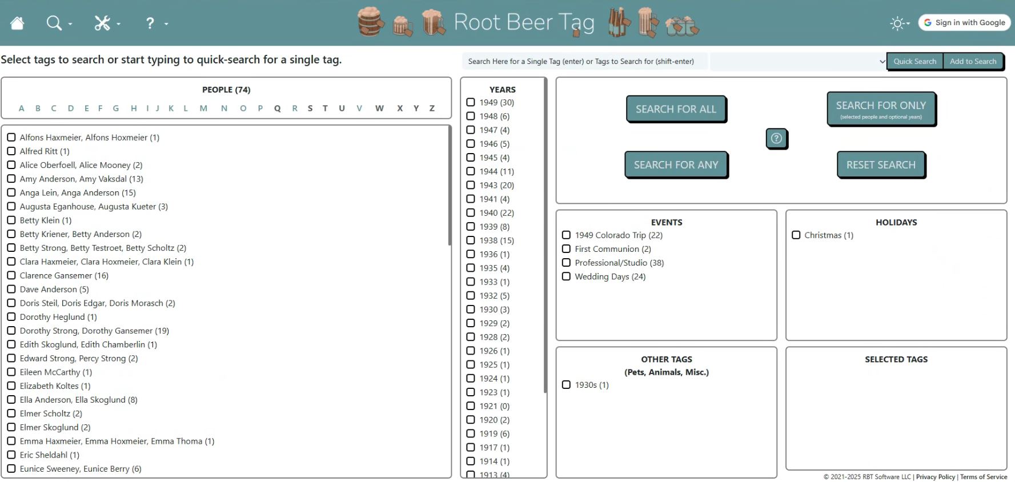Click Eric Sheldahl (1) label
Viewport: 1015px width, 482px height.
pos(50,455)
